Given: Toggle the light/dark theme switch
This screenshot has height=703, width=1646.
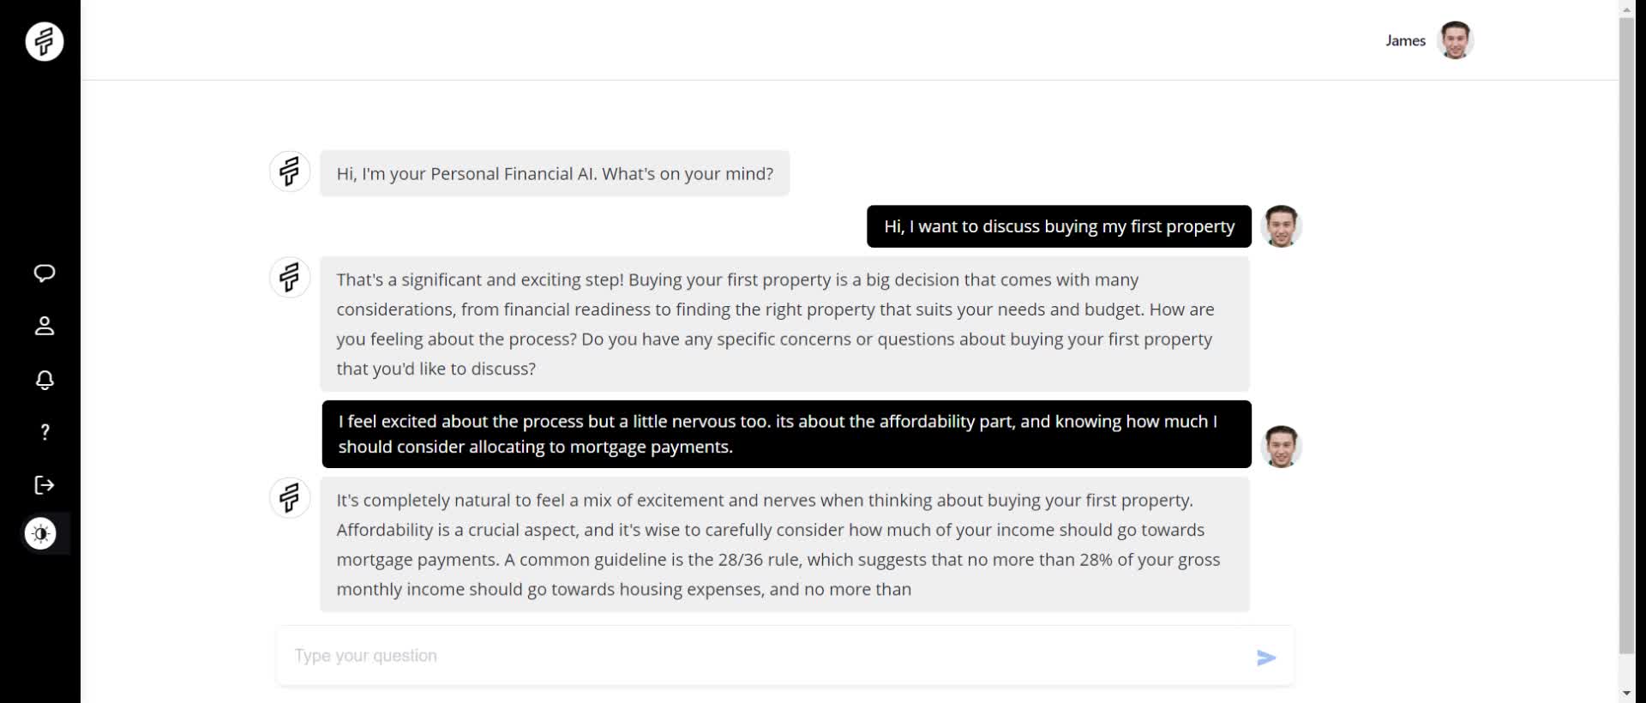Looking at the screenshot, I should [x=41, y=534].
